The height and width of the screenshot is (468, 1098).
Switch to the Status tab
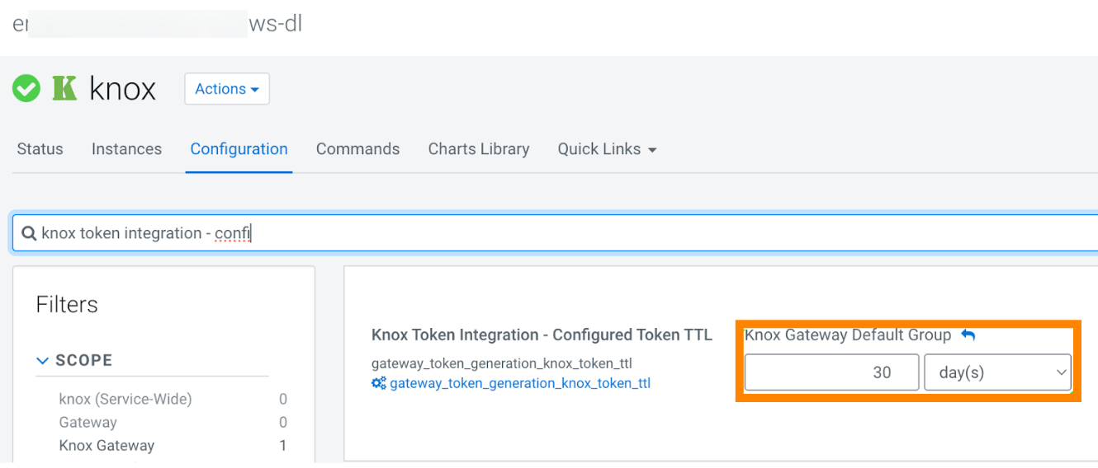(x=40, y=149)
